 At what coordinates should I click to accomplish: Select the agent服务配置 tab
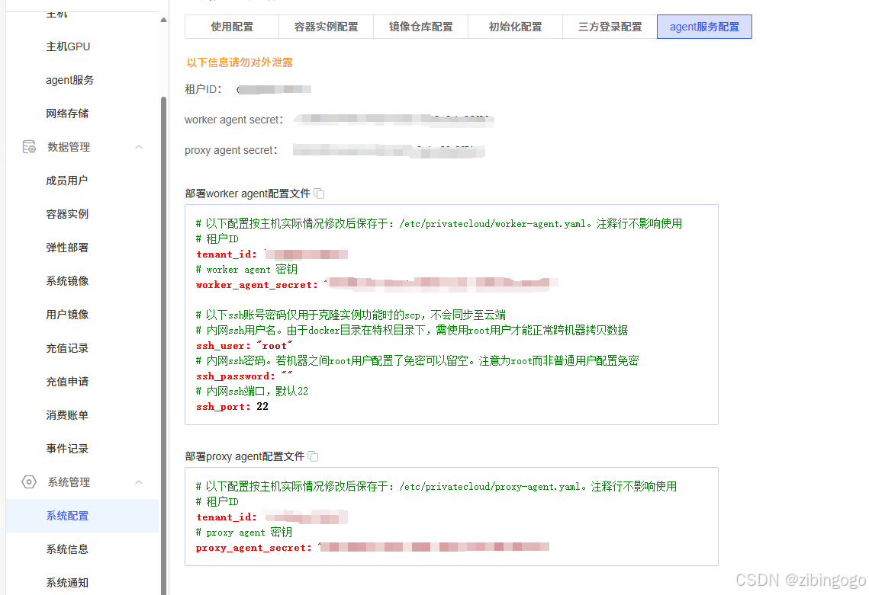click(704, 27)
